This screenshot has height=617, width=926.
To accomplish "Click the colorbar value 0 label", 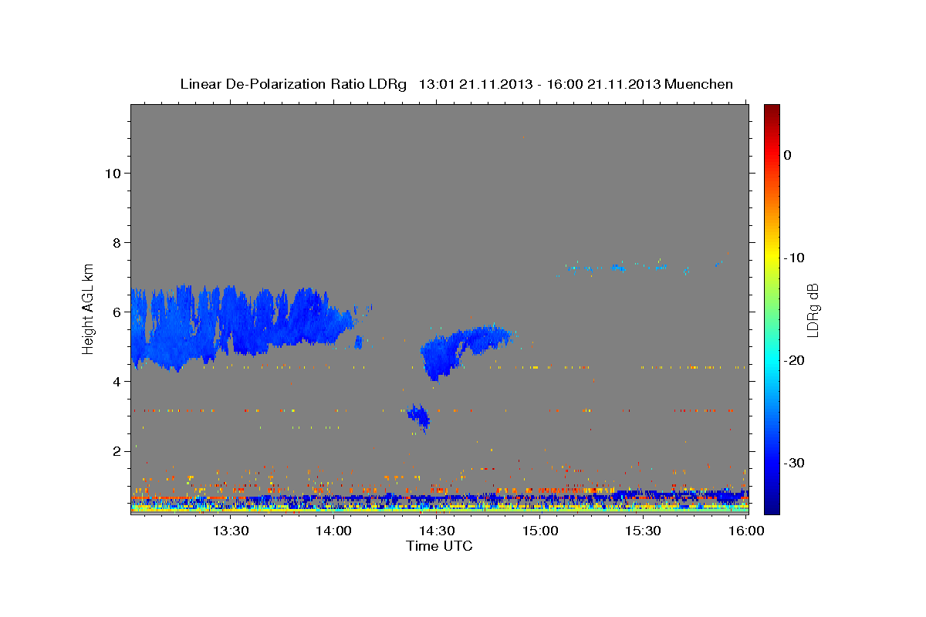I will tap(787, 155).
